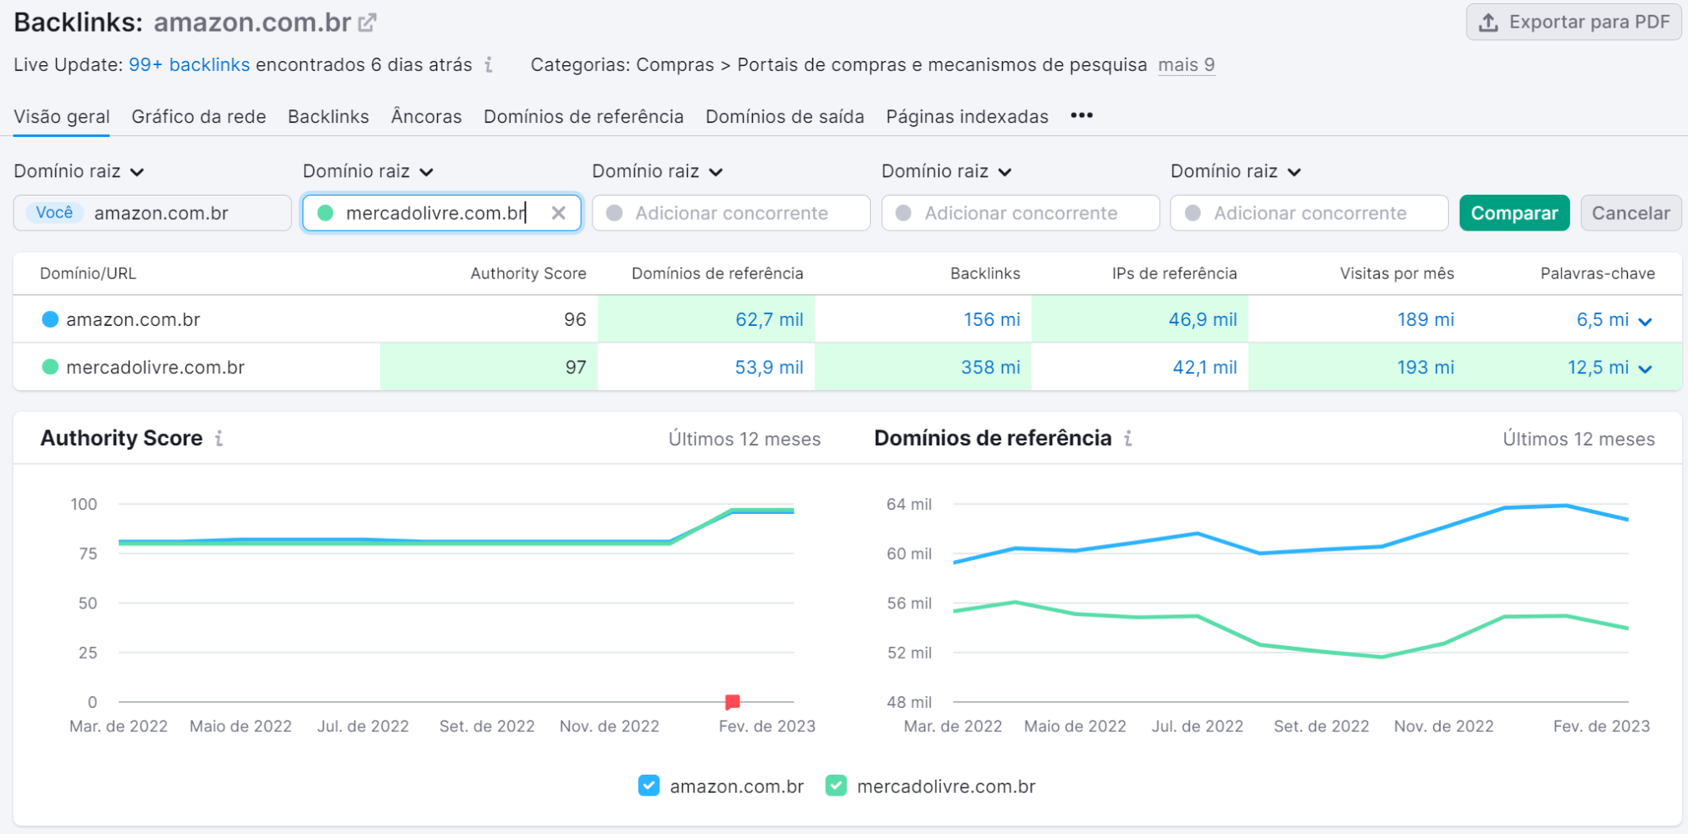This screenshot has width=1688, height=834.
Task: Expand Domínio raiz dropdown above mercadolivre.com.br field
Action: [369, 171]
